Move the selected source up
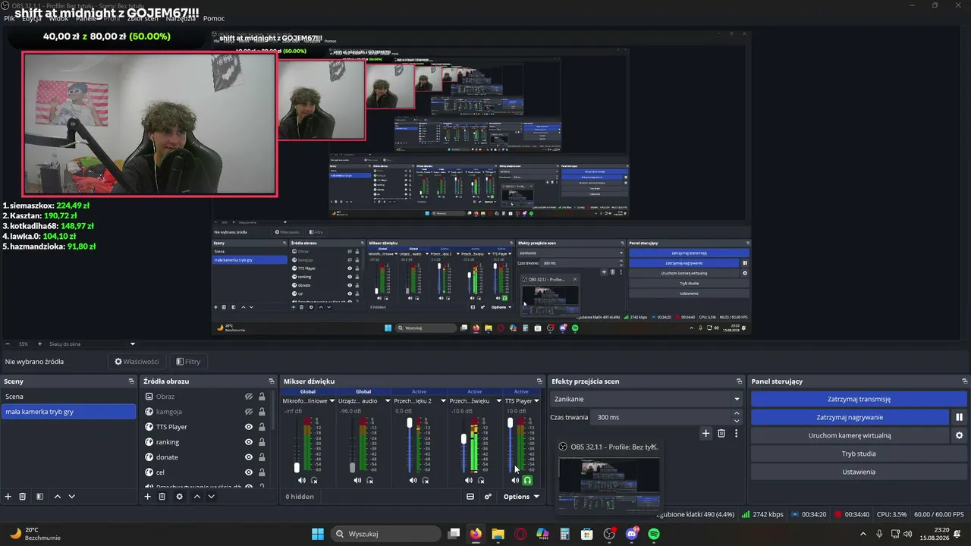Screen dimensions: 971x546 click(x=196, y=497)
